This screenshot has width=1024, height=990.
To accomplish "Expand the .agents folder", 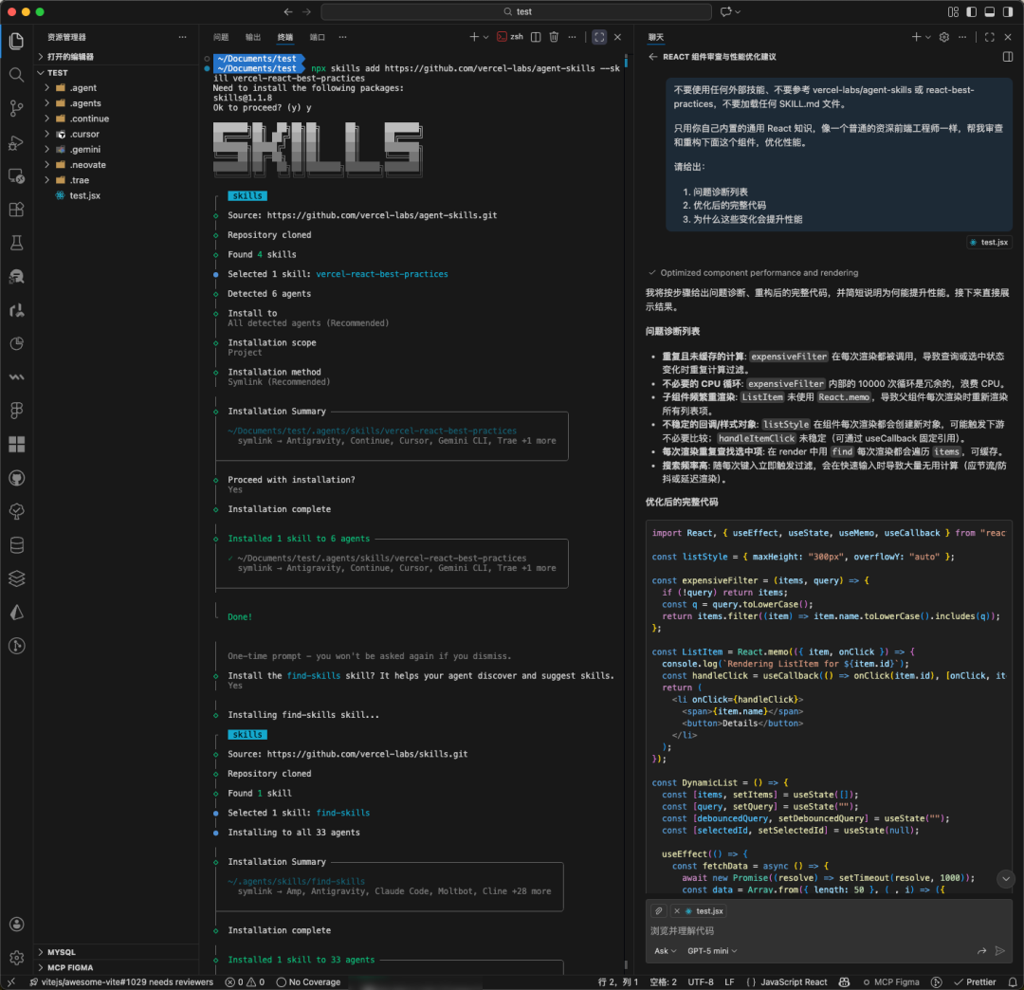I will 84,103.
